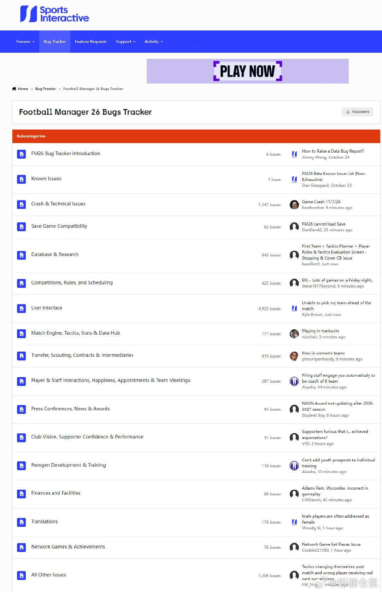The image size is (382, 592).
Task: Open 'FM26 cannot load Save' post
Action: 324,224
